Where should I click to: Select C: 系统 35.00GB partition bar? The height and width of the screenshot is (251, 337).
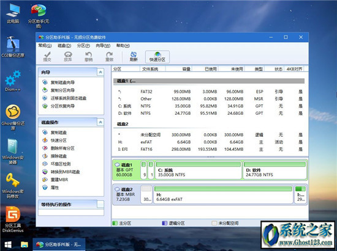coord(199,170)
